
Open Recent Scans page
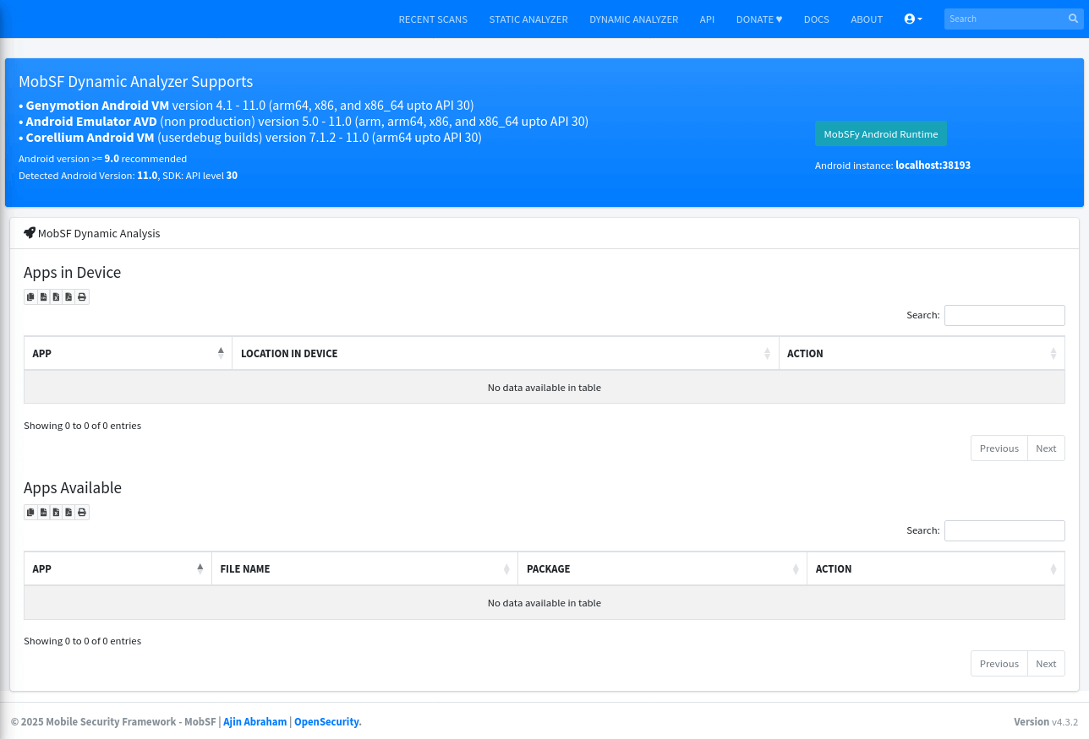(x=433, y=19)
